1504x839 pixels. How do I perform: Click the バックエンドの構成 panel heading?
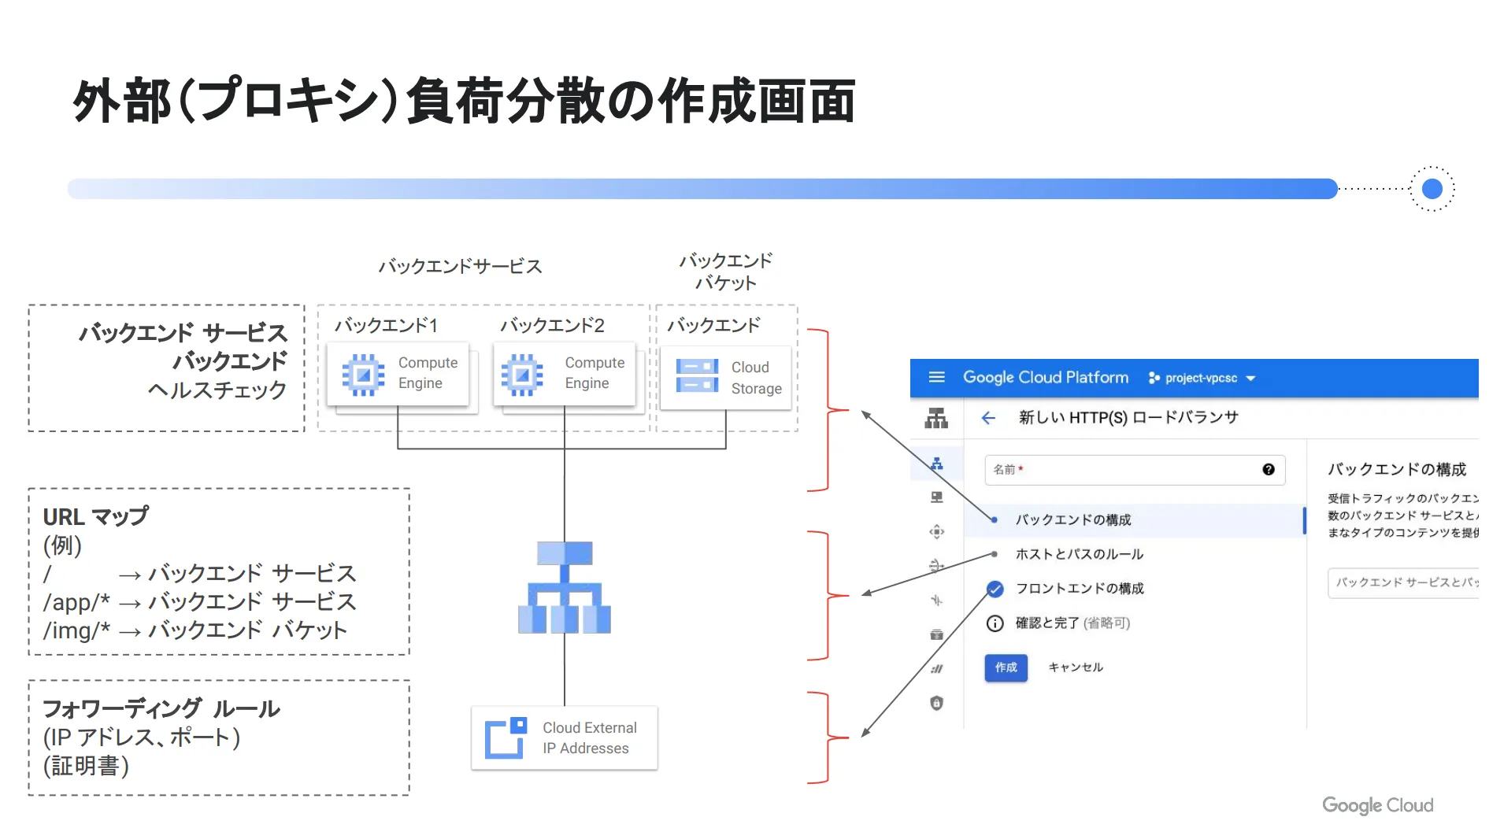point(1397,469)
